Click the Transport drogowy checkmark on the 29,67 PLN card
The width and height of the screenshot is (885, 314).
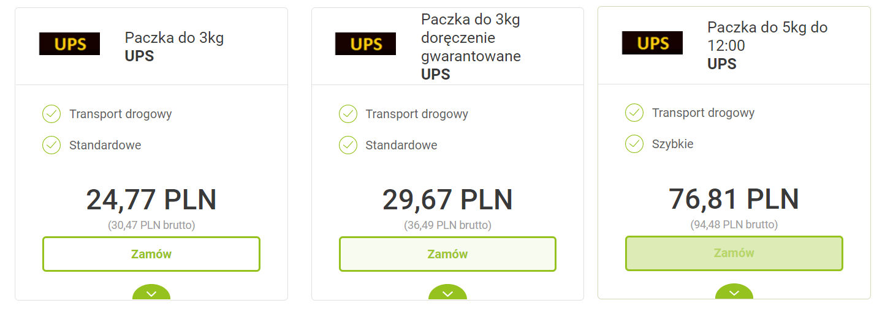348,114
